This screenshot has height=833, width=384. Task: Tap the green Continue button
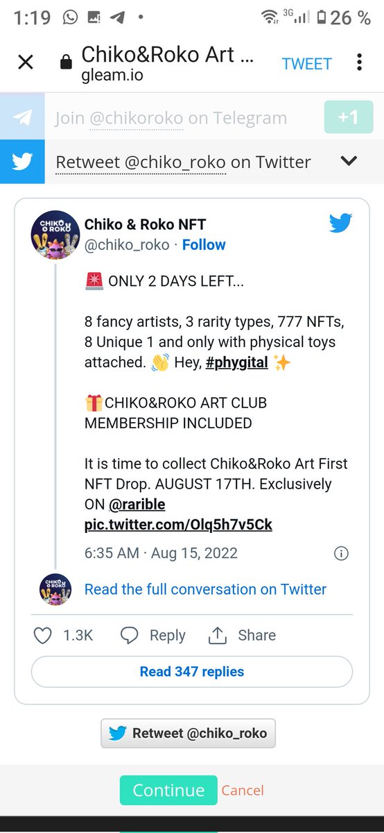[x=168, y=790]
